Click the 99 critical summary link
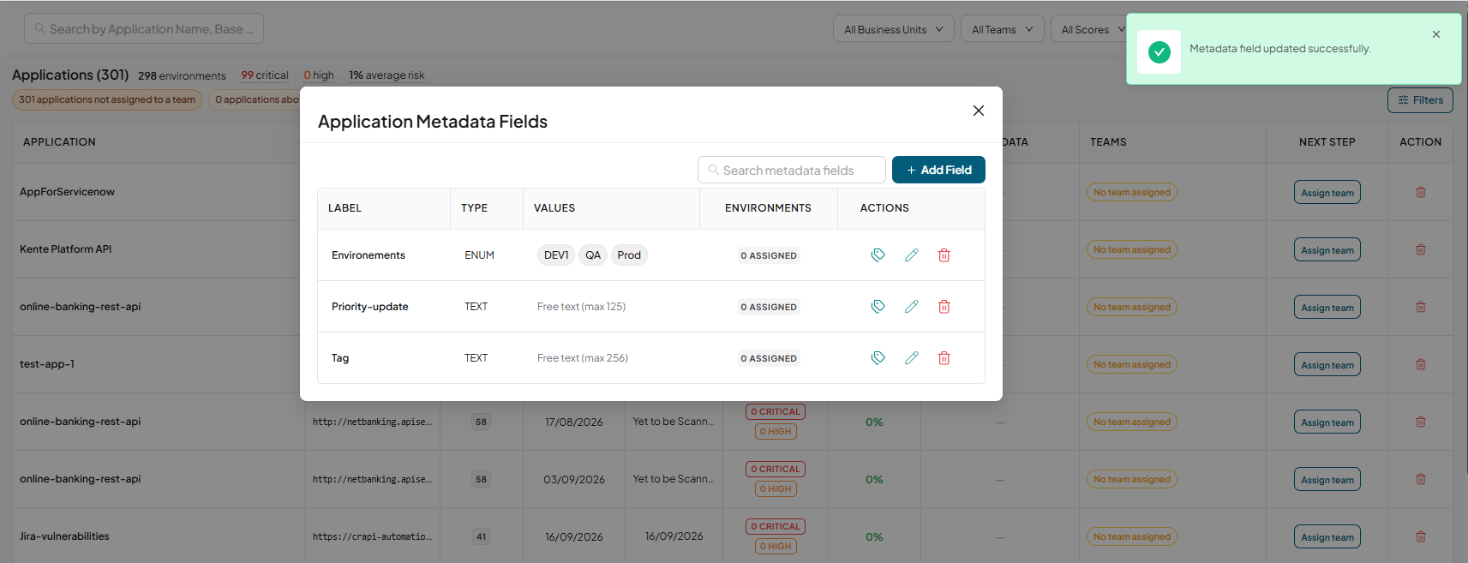This screenshot has height=563, width=1468. (x=265, y=75)
